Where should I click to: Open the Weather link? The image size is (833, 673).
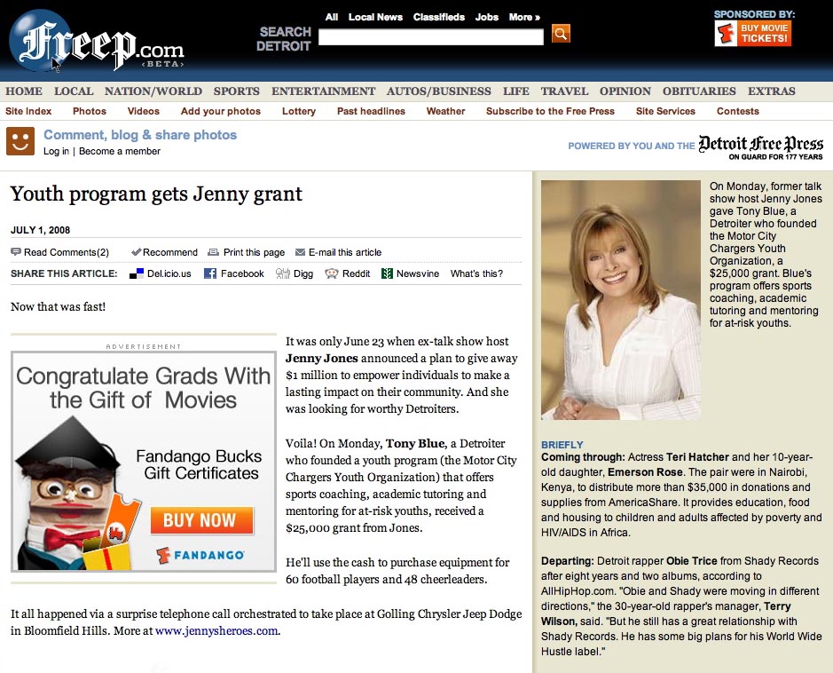pyautogui.click(x=445, y=111)
